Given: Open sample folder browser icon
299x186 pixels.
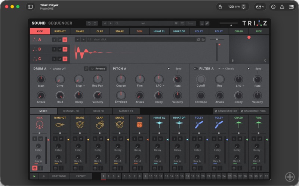Looking at the screenshot, I should click(x=203, y=39).
